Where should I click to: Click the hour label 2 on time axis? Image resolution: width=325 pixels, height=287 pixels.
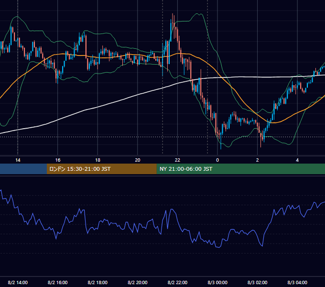[258, 160]
